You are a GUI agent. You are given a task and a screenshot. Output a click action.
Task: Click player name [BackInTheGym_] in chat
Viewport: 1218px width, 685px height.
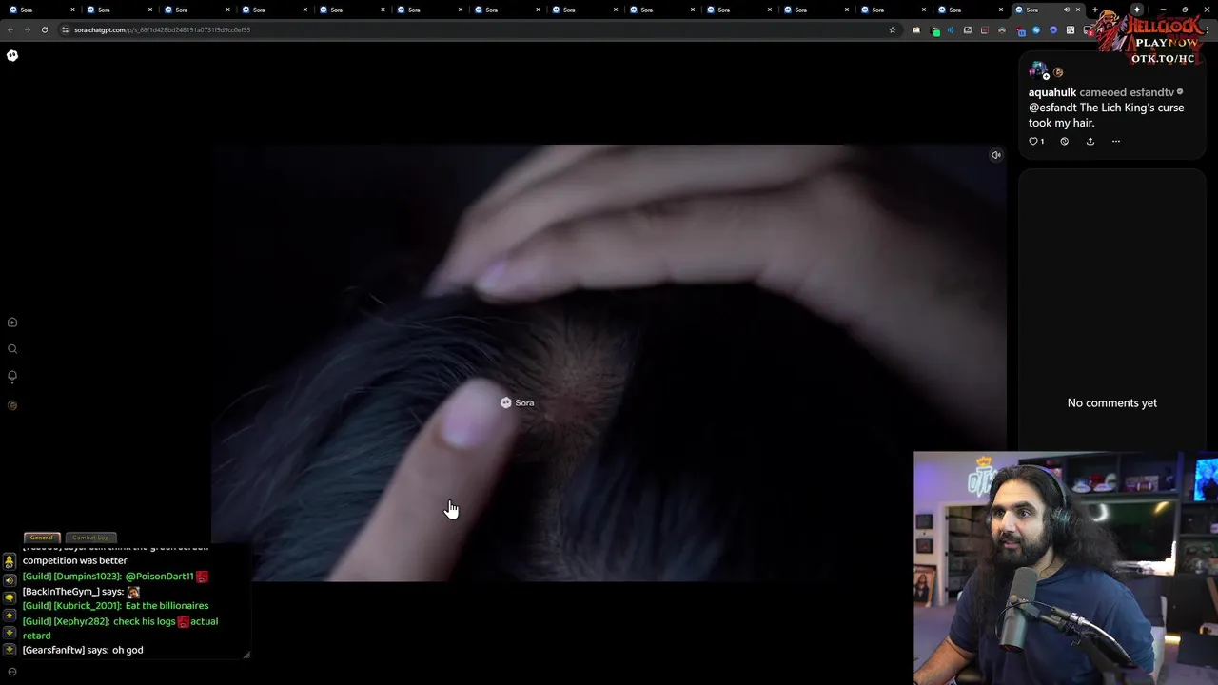(61, 592)
